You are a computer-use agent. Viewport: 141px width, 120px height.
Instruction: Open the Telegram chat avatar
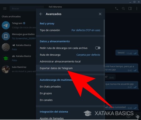[x=6, y=25]
